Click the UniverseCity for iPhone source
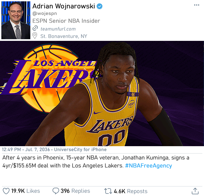 click(x=80, y=149)
